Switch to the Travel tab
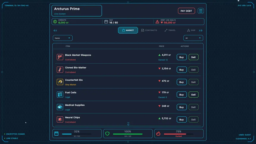The height and width of the screenshot is (144, 256). click(x=170, y=30)
